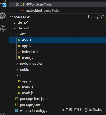The height and width of the screenshot is (115, 106).
Task: Collapse the demo2 folder
Action: pos(15,28)
